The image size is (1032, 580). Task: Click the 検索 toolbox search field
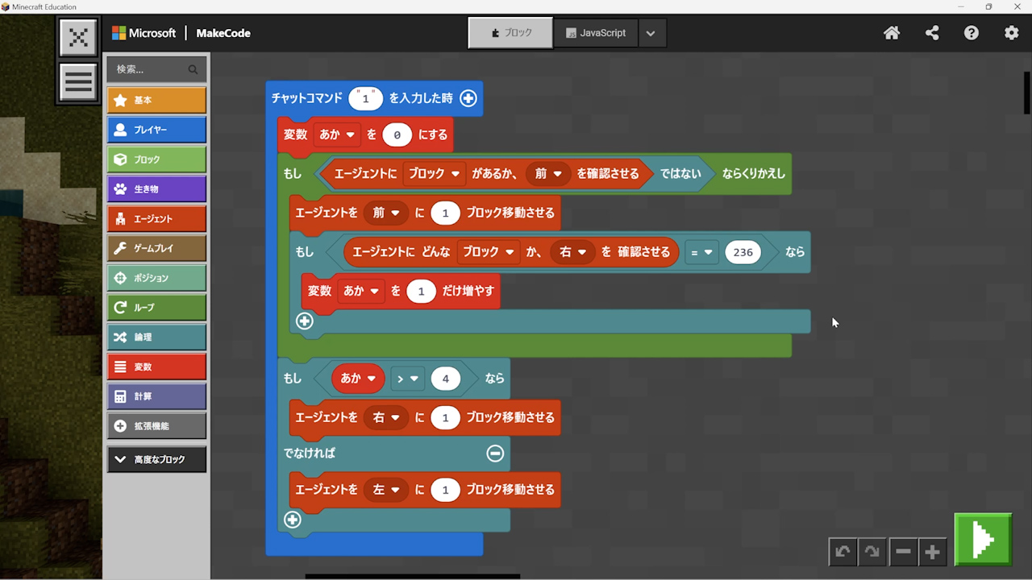pyautogui.click(x=150, y=69)
